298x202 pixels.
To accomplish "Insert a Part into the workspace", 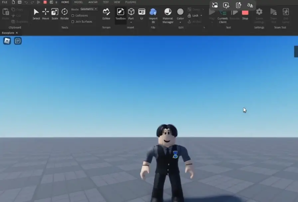I will click(x=131, y=13).
